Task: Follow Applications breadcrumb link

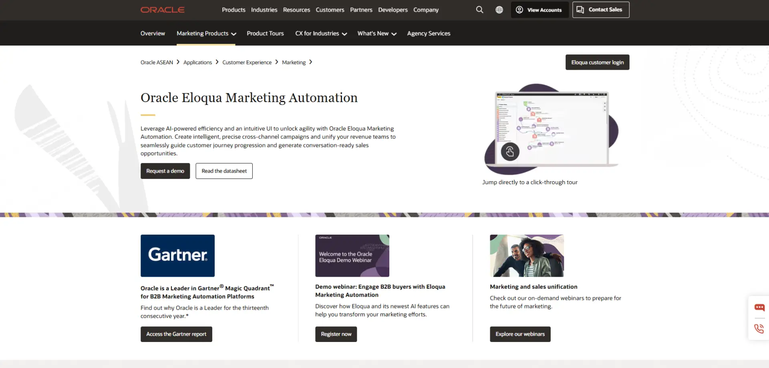Action: click(197, 62)
